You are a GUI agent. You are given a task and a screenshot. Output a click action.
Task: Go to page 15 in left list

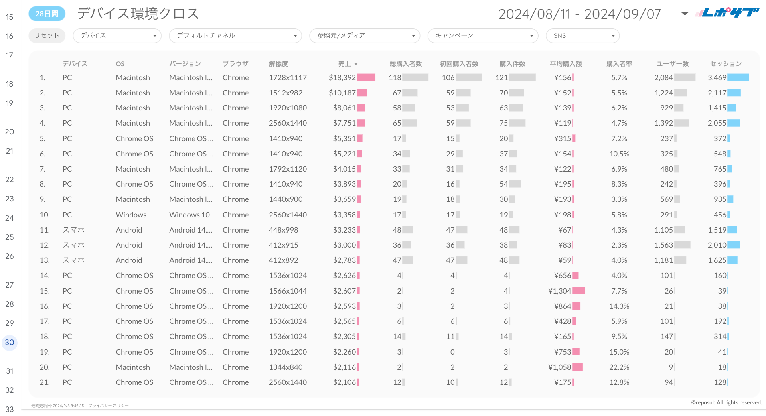pyautogui.click(x=10, y=17)
